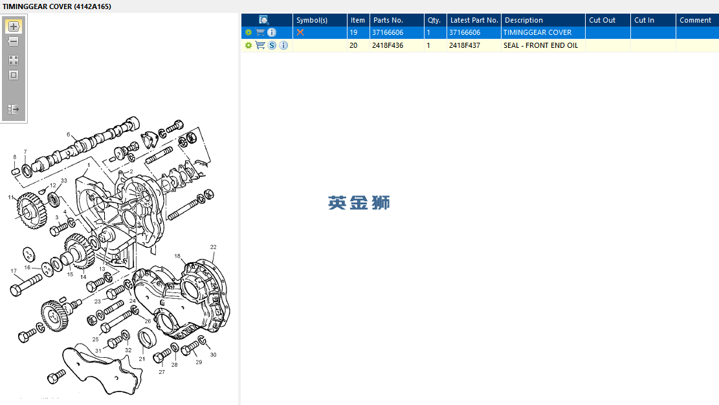The height and width of the screenshot is (405, 719).
Task: Open the search magnifier in table header
Action: point(263,20)
